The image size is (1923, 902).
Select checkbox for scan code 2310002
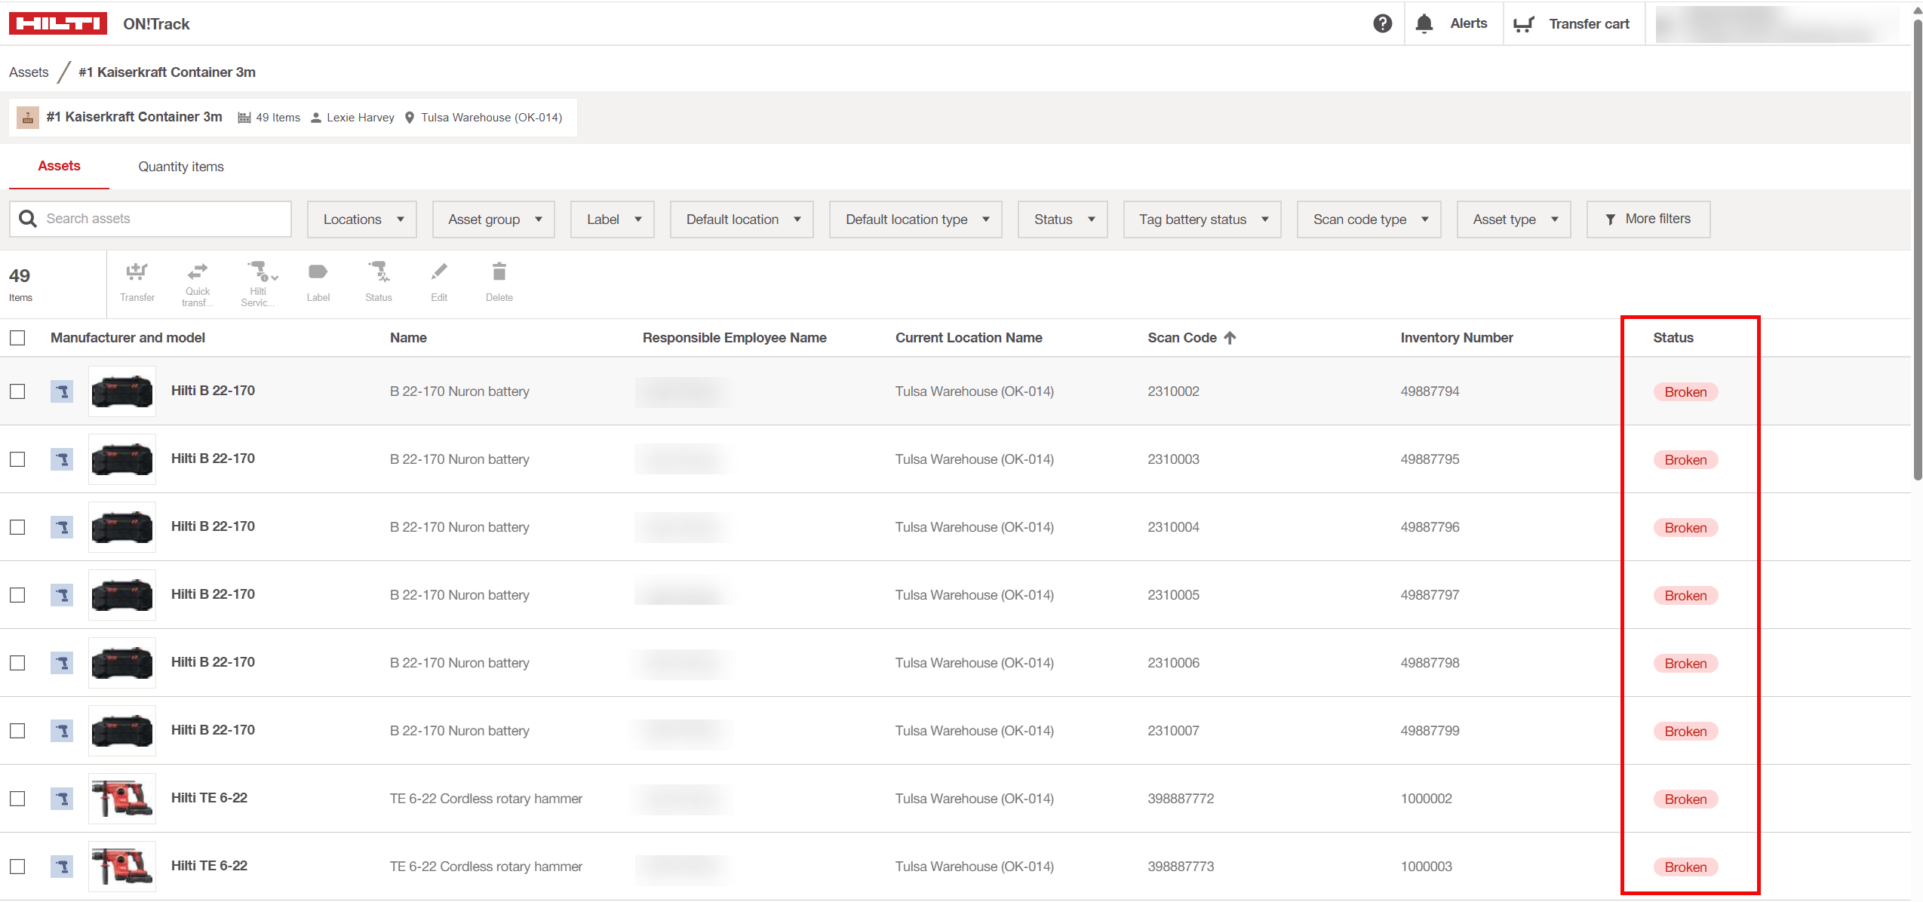tap(17, 391)
